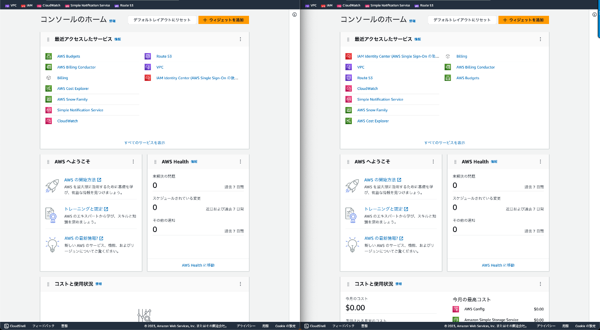Screen dimensions: 600x330
Task: Click AWS Snow Family icon in left window
Action: click(x=49, y=99)
